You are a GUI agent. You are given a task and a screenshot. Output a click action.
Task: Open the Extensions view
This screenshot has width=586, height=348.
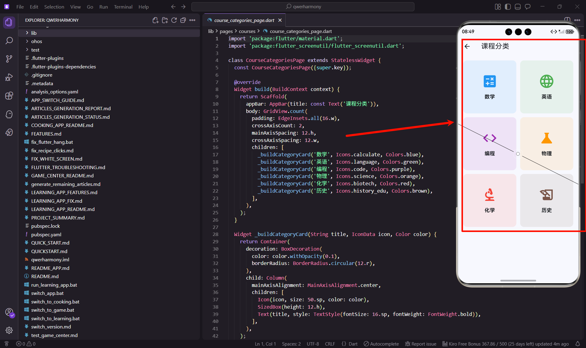click(9, 96)
